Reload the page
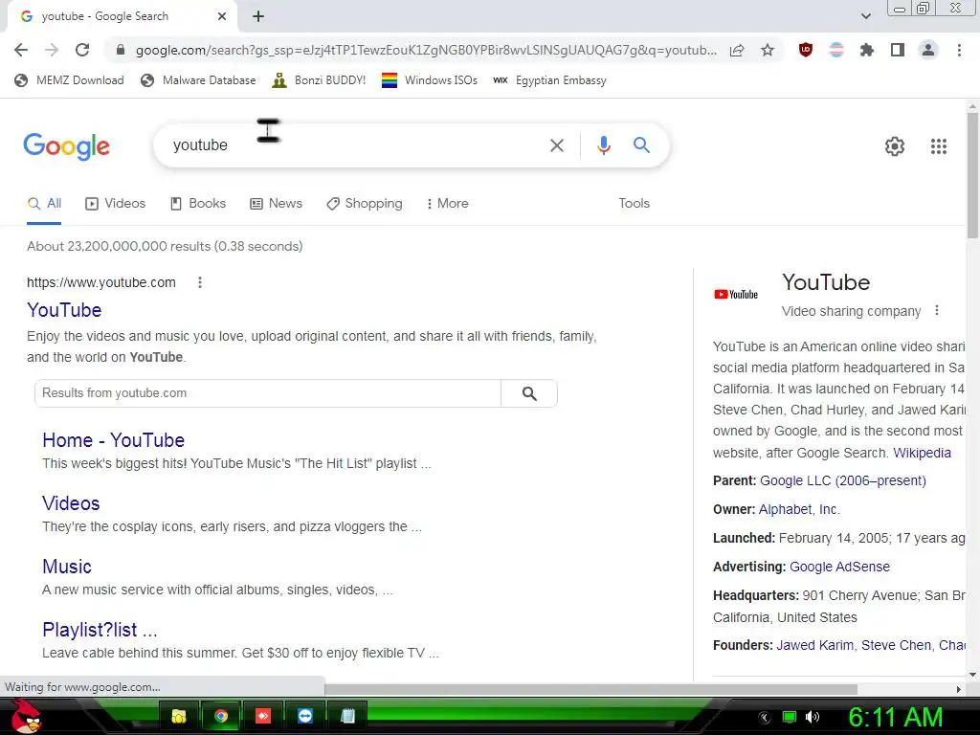 click(x=82, y=50)
